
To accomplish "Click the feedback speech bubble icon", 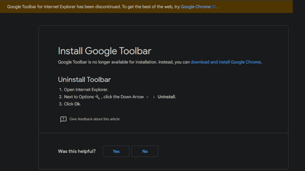I will [x=64, y=119].
